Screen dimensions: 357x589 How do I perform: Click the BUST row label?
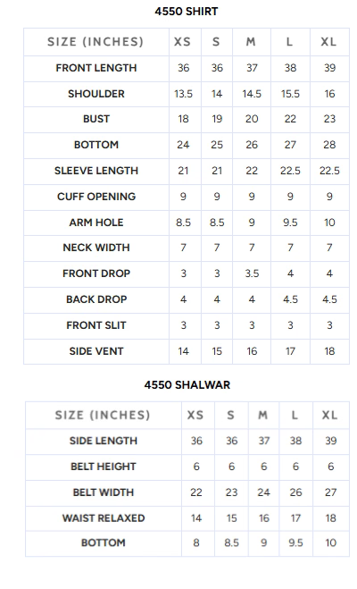96,119
